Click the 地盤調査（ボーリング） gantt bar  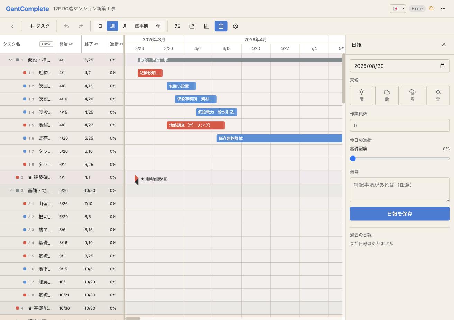pyautogui.click(x=196, y=125)
